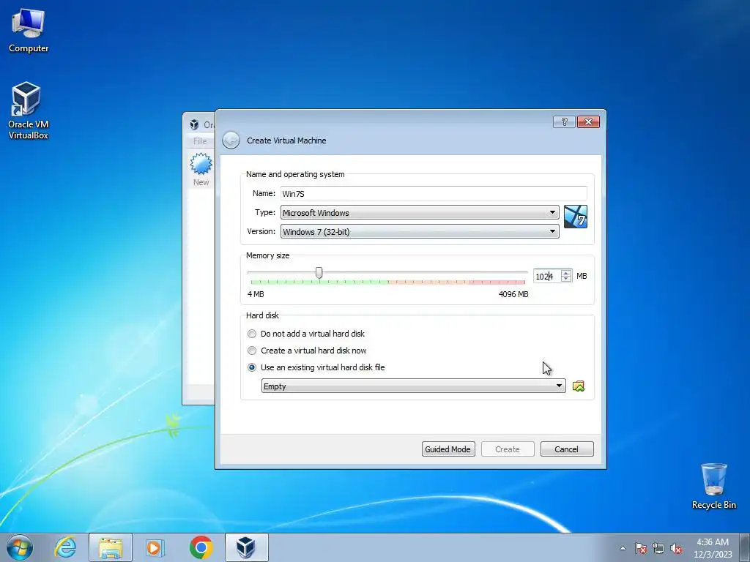Click the Cancel button
This screenshot has width=750, height=562.
click(x=567, y=449)
